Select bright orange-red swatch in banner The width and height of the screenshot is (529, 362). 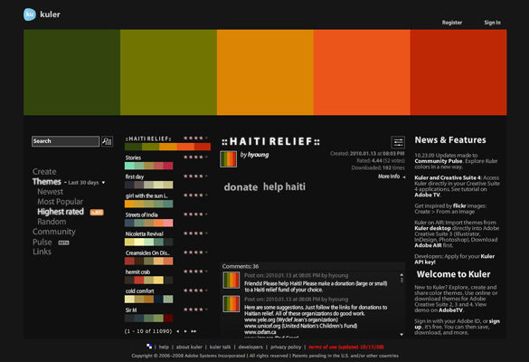[362, 72]
